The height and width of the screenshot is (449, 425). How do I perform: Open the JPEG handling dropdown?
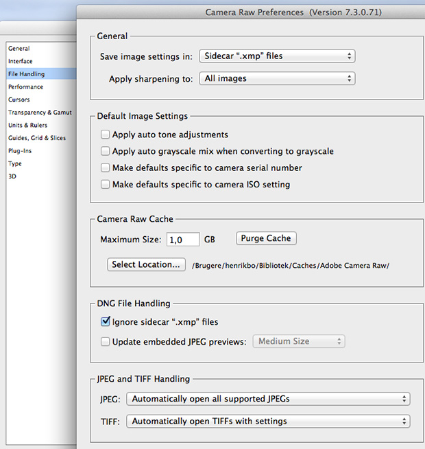pyautogui.click(x=268, y=399)
